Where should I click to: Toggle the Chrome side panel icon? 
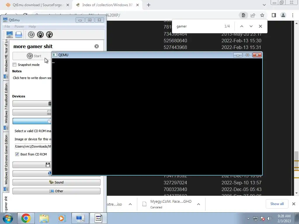coord(274,15)
